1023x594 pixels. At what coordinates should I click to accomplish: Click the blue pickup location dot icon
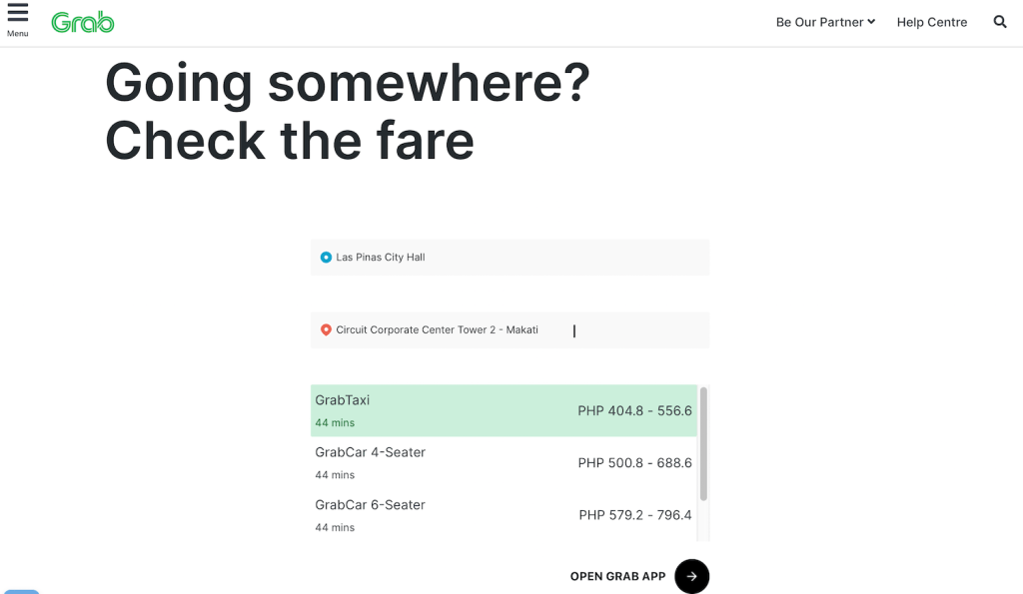point(326,257)
